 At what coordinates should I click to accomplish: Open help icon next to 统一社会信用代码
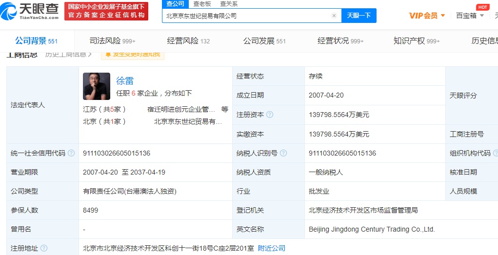(x=71, y=153)
